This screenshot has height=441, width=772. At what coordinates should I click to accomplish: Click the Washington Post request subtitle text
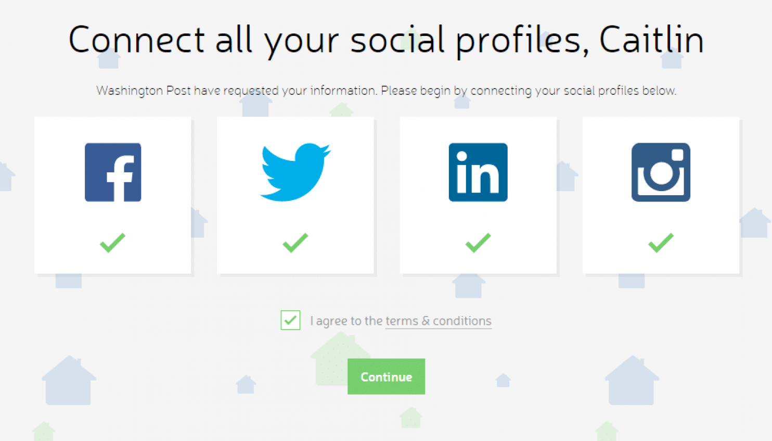point(386,91)
